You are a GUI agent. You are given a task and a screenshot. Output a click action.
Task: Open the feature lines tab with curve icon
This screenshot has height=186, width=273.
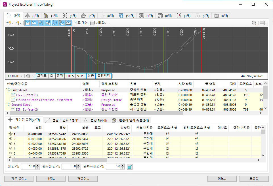(x=107, y=16)
